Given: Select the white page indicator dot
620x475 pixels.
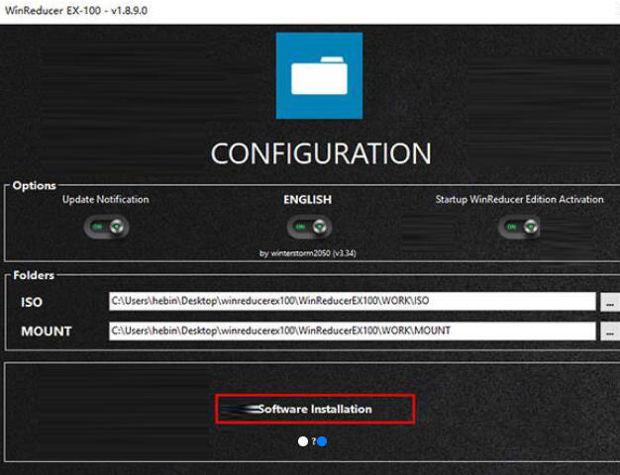Looking at the screenshot, I should point(303,441).
